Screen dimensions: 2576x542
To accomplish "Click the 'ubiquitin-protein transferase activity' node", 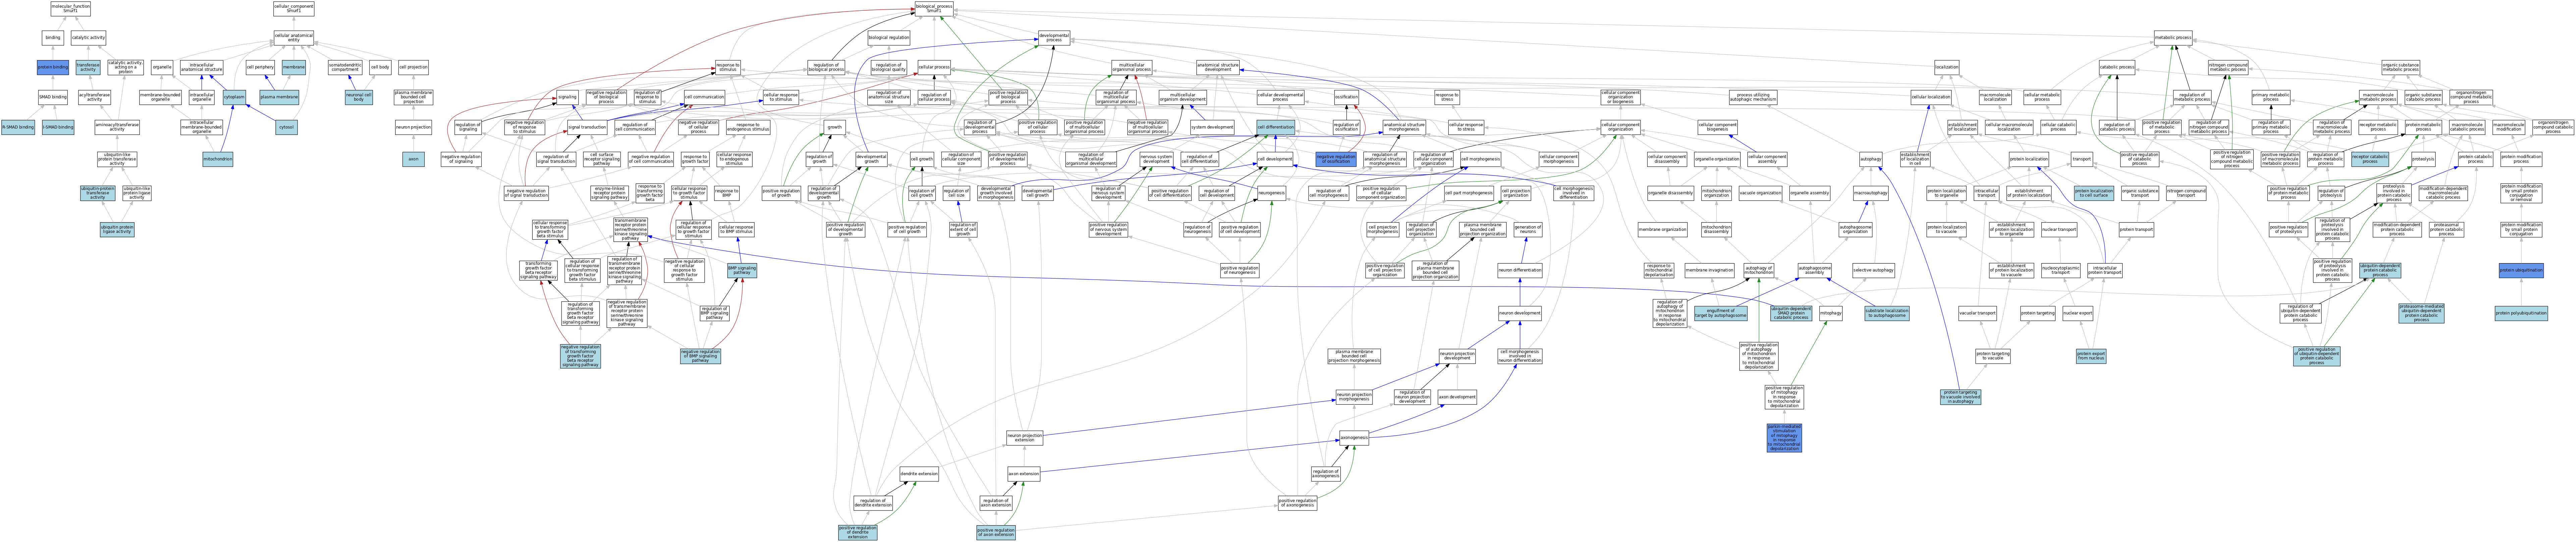I will [x=98, y=193].
